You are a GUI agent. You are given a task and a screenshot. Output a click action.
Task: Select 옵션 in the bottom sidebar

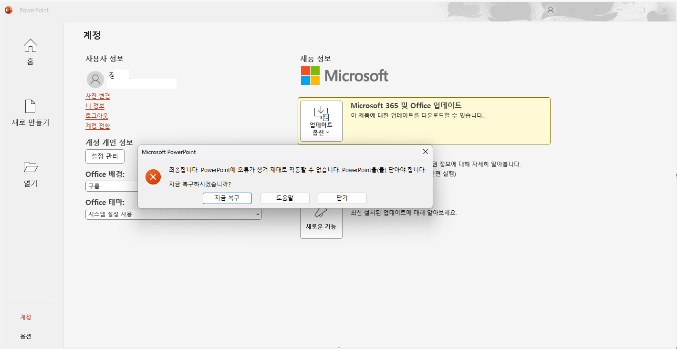coord(26,336)
